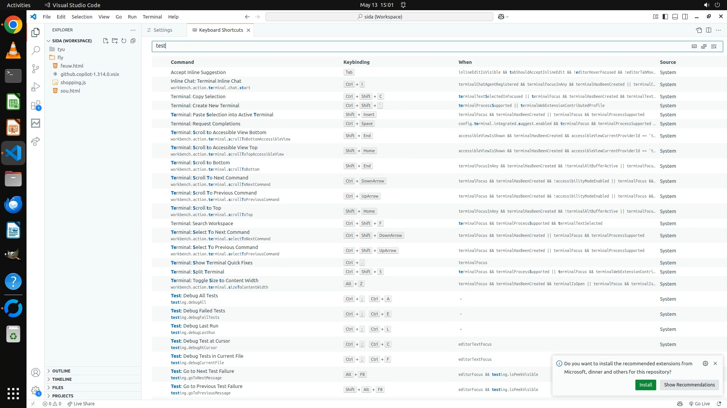Screen dimensions: 727x408
Task: Collapse all folders in Explorer
Action: point(133,41)
